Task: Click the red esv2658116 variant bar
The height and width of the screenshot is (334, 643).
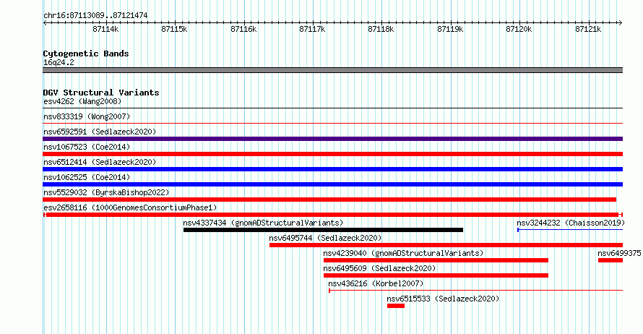Action: tap(332, 215)
